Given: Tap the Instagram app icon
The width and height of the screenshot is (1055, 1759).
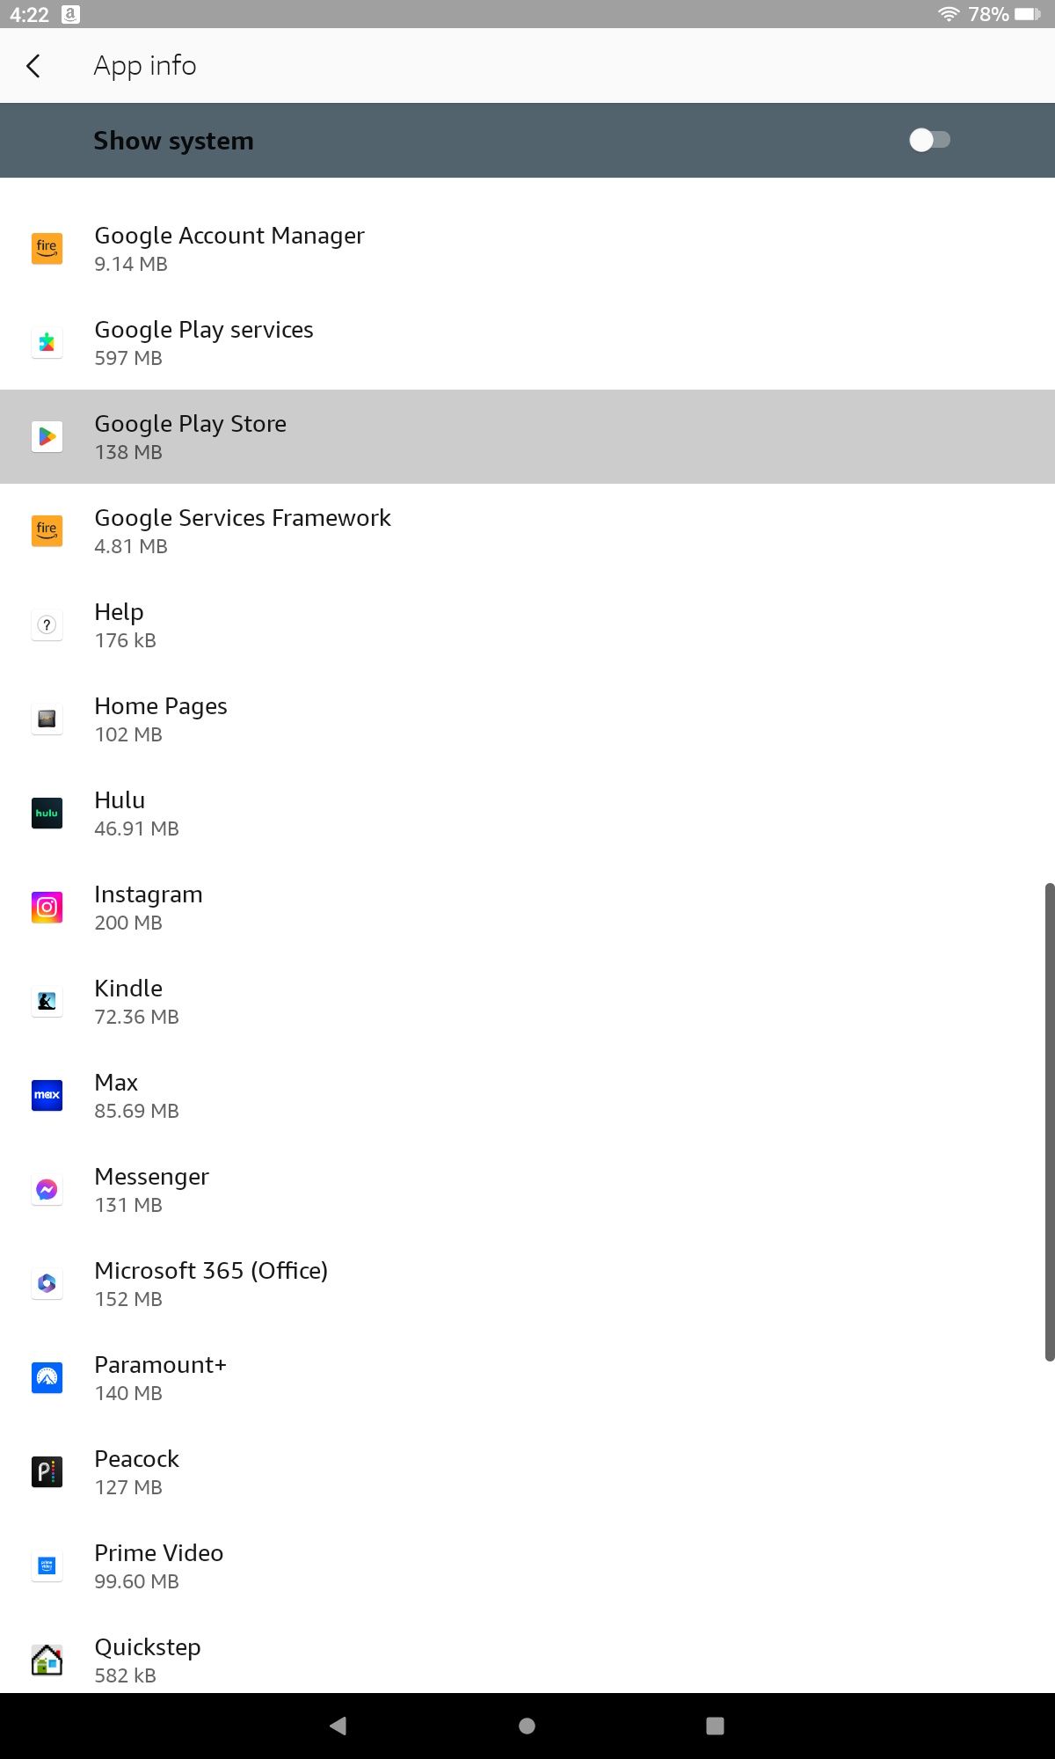Looking at the screenshot, I should (47, 908).
